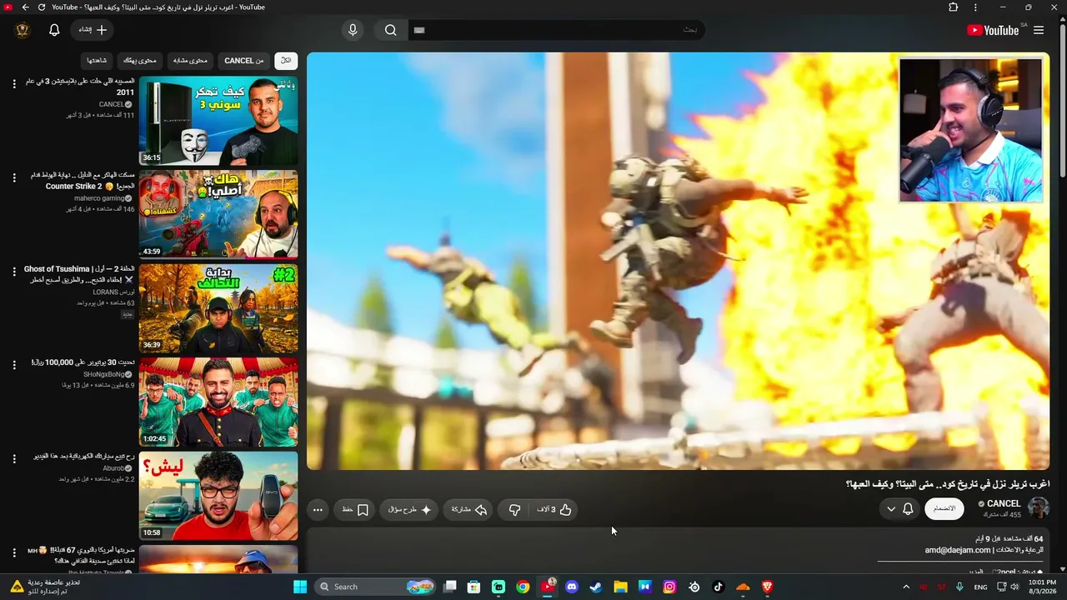Open the Aburob electric car video thumbnail
1067x600 pixels.
point(218,496)
